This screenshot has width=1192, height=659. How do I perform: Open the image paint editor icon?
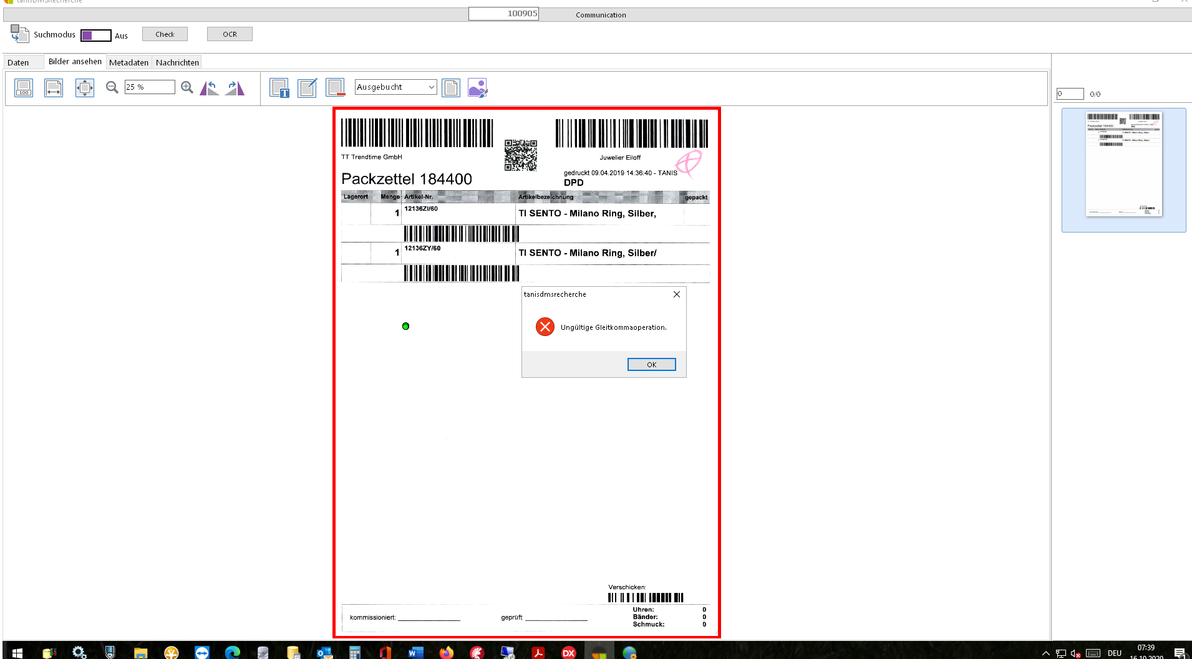477,88
